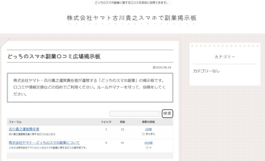Click the avatar icon beside user A
The width and height of the screenshot is (265, 161).
[147, 148]
